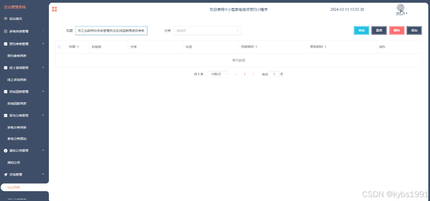
Task: Collapse the 线上咨询管理 menu chevron
Action: [43, 68]
